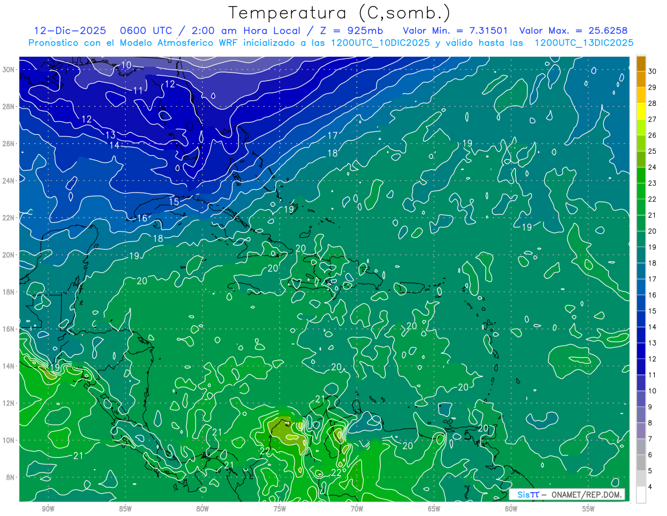
Task: Click the 8N latitude axis label
Action: (11, 477)
